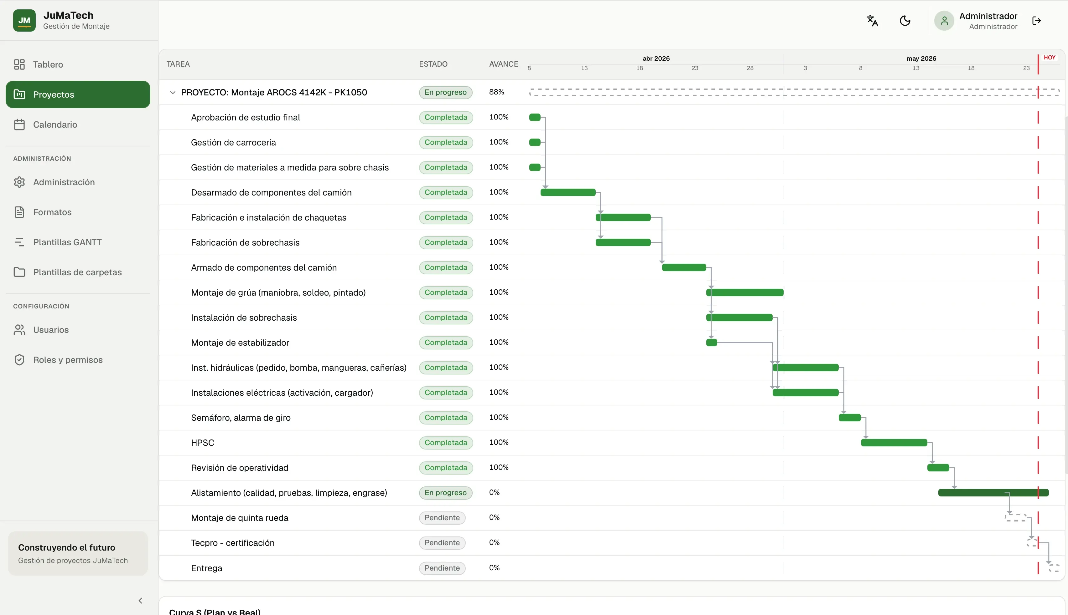Click the user avatar icon
The width and height of the screenshot is (1068, 615).
pos(944,21)
